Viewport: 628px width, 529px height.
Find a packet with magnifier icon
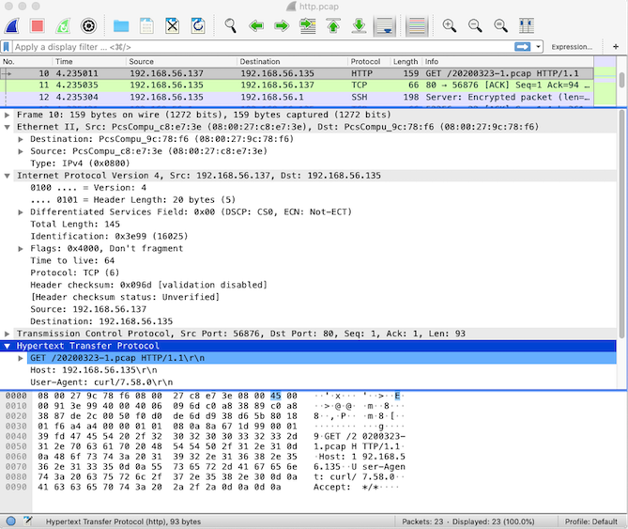230,26
